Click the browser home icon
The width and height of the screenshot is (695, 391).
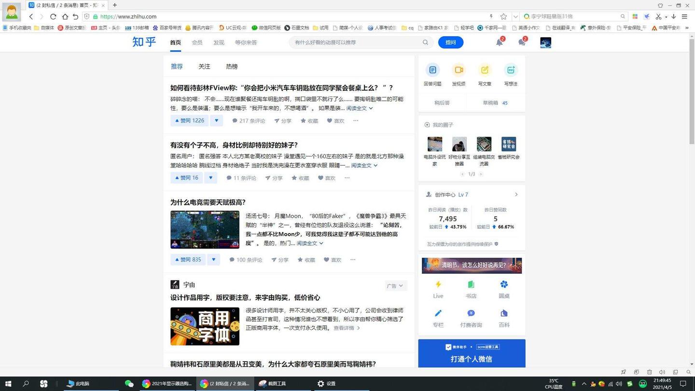point(65,16)
